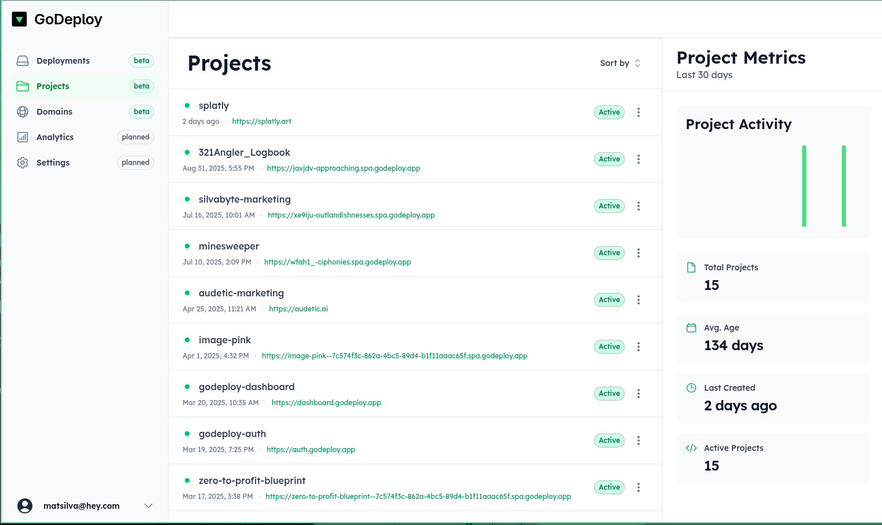
Task: Click the GoDeploy logo icon
Action: pyautogui.click(x=20, y=20)
